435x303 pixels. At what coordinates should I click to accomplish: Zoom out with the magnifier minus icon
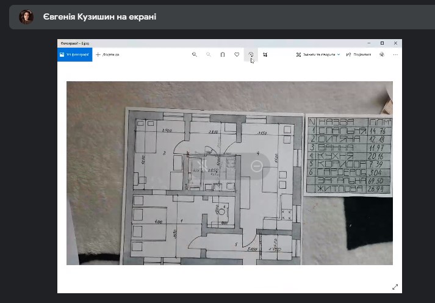point(208,55)
